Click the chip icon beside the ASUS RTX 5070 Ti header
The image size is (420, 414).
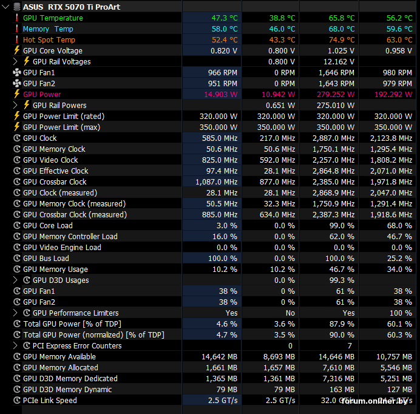click(17, 7)
